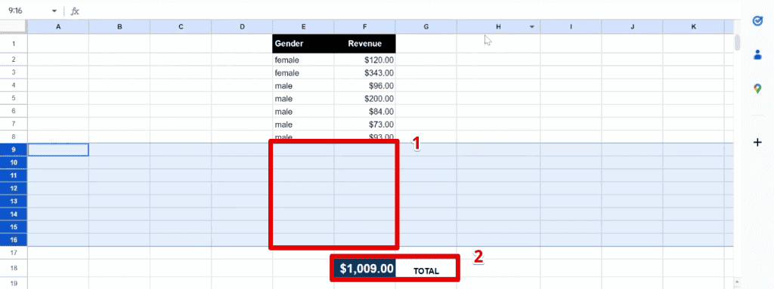Image resolution: width=774 pixels, height=289 pixels.
Task: Select row 3 header
Action: click(14, 72)
